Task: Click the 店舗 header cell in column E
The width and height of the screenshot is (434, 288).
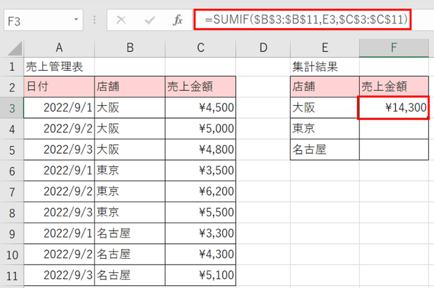Action: coord(325,87)
